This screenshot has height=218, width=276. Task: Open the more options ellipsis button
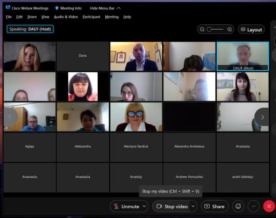point(253,206)
